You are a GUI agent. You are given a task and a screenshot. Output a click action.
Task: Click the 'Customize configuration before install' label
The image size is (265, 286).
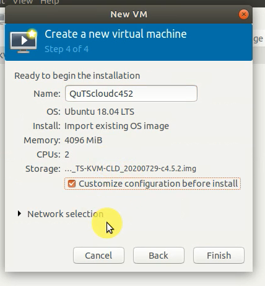159,184
